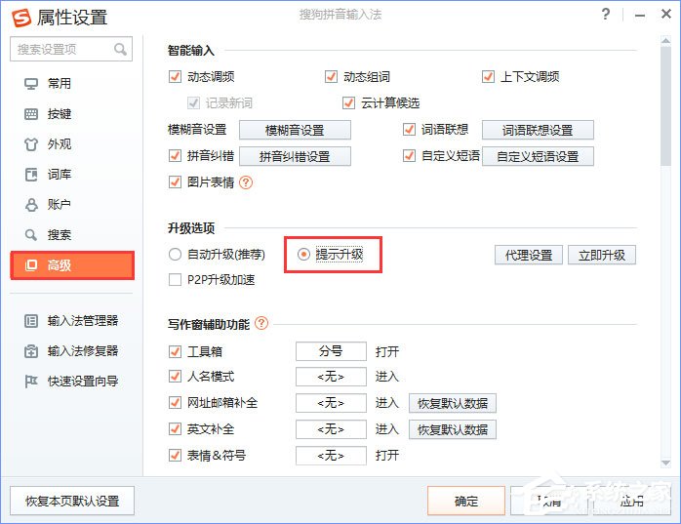Click the 代理设置 button

click(529, 255)
